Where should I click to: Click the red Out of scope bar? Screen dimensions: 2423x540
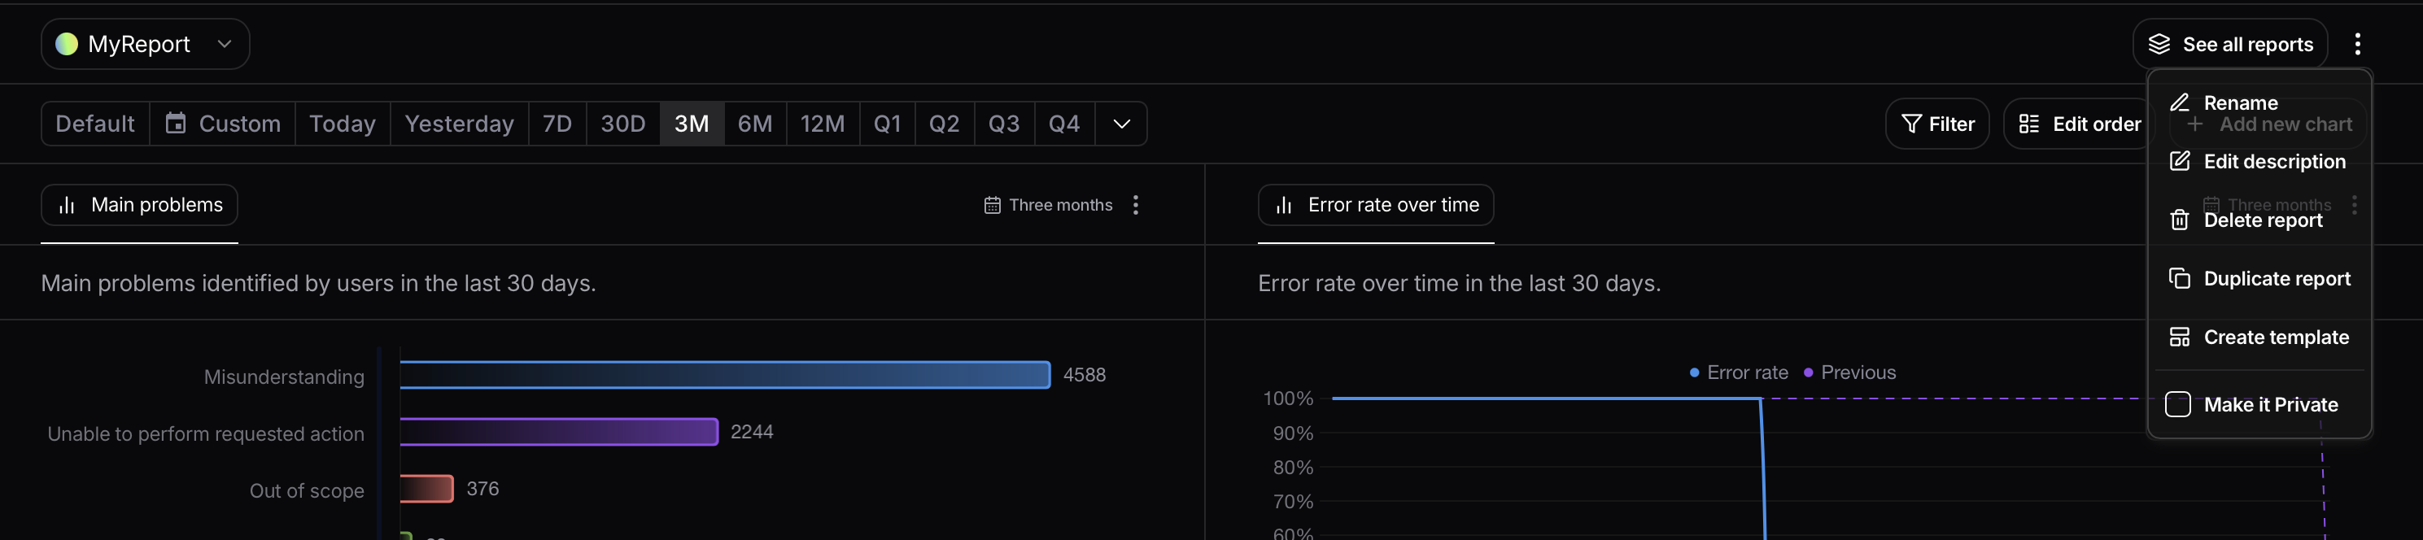pyautogui.click(x=426, y=488)
